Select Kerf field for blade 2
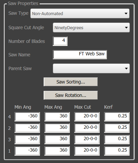Screen dimensions: 138x163 (117, 128)
